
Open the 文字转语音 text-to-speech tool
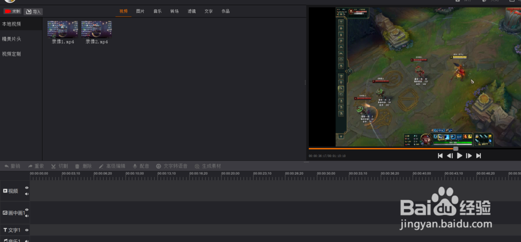pos(172,166)
